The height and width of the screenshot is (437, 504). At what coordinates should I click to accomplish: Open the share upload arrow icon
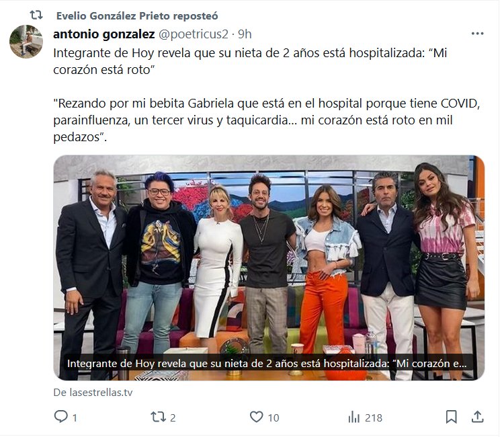(477, 418)
